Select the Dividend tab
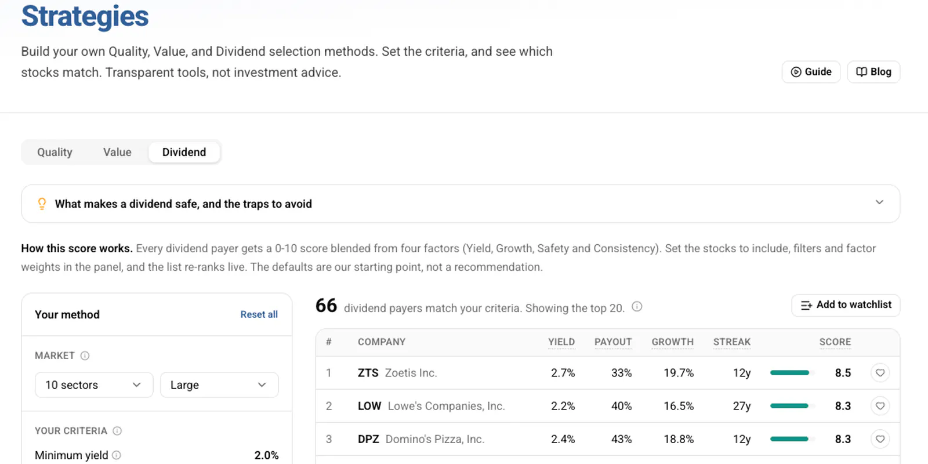This screenshot has height=464, width=928. tap(184, 152)
